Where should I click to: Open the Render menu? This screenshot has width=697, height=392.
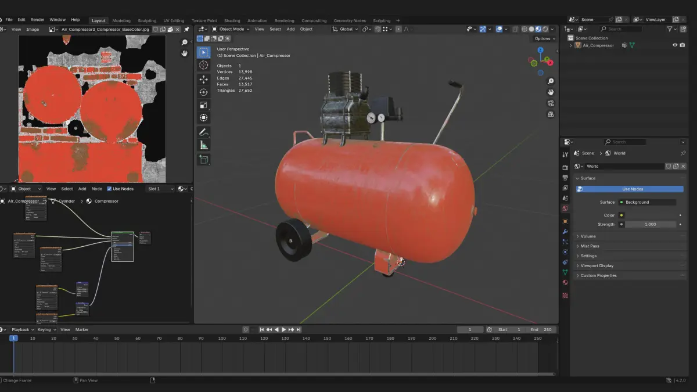tap(37, 20)
